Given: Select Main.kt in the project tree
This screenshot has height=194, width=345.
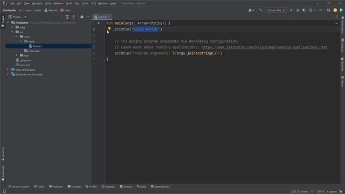Looking at the screenshot, I should (x=37, y=46).
